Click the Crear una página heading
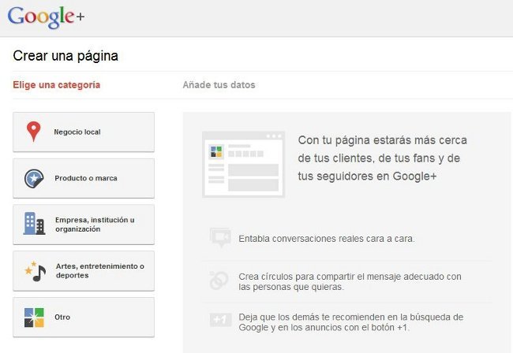The image size is (513, 353). pos(66,56)
